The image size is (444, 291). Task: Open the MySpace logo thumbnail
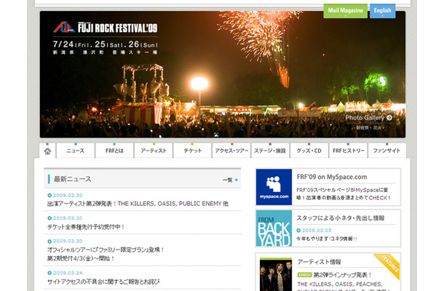pyautogui.click(x=274, y=187)
